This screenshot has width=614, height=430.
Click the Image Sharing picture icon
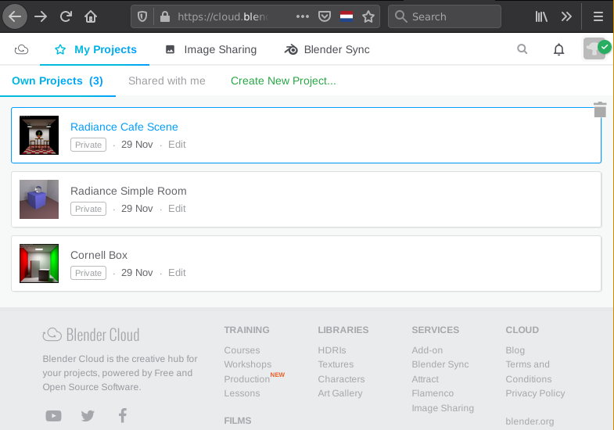[170, 49]
